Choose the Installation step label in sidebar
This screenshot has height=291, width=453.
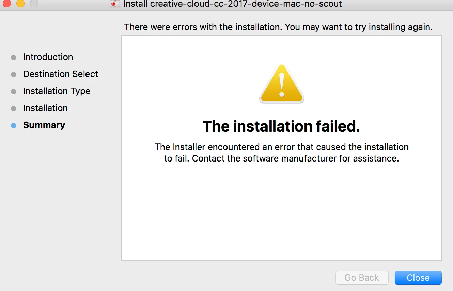45,108
